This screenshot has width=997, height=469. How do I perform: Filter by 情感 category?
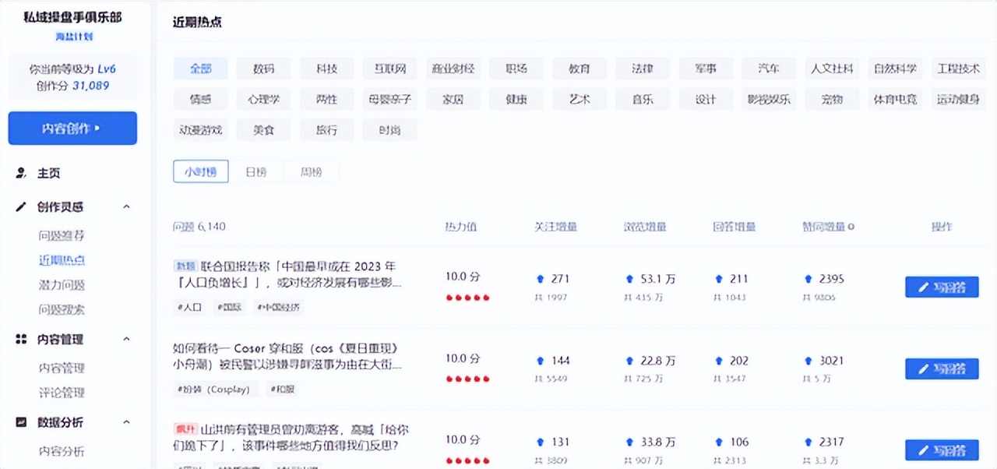coord(201,99)
